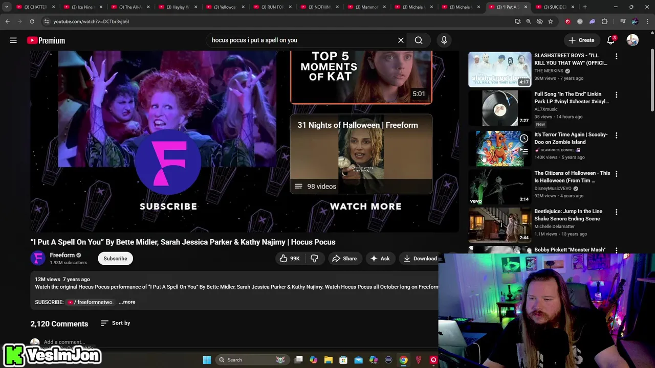Open the YouTube hamburger guide menu

[x=13, y=40]
